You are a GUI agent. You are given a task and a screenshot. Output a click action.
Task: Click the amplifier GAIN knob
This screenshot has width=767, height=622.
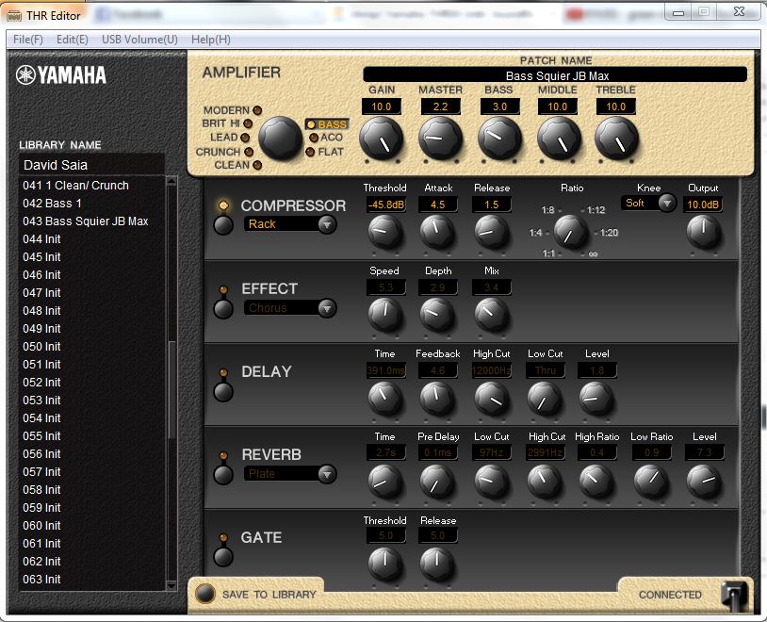[x=382, y=140]
